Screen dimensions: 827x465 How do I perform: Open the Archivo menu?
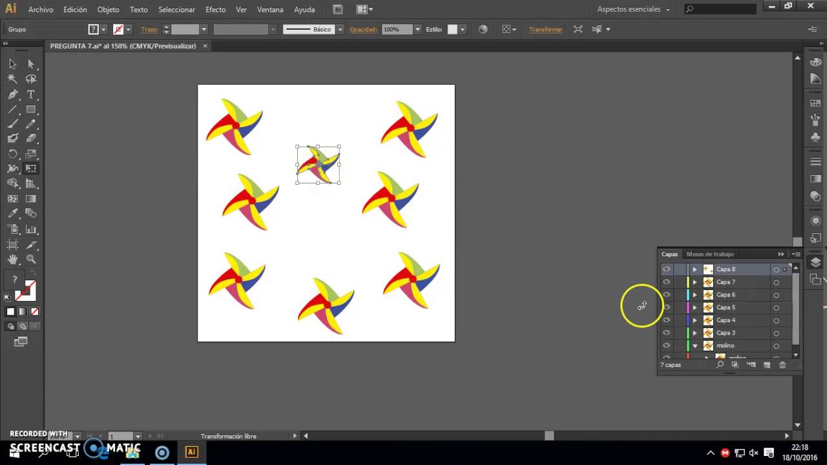pos(41,10)
